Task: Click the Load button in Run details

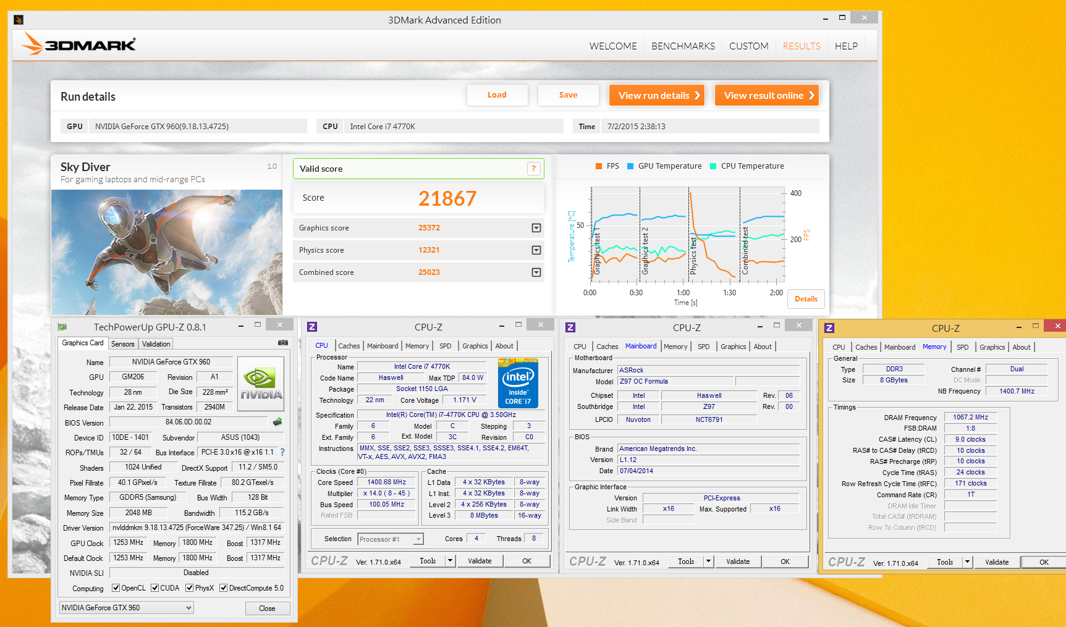Action: [x=497, y=95]
